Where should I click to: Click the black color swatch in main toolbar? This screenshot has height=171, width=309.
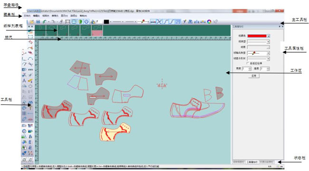point(106,22)
